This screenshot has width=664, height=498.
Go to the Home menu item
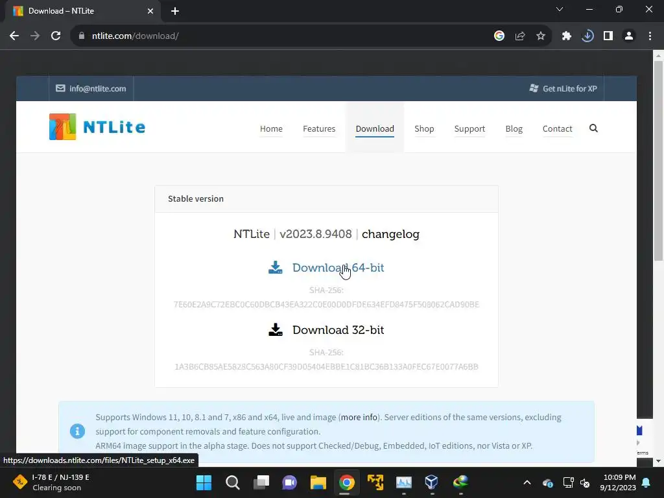point(271,129)
